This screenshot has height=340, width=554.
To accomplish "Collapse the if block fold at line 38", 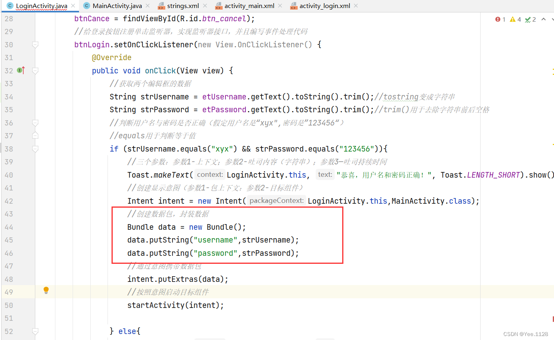I will pyautogui.click(x=35, y=149).
